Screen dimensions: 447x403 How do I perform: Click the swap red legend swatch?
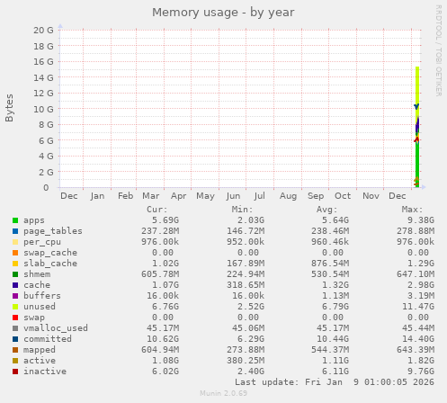click(x=15, y=318)
